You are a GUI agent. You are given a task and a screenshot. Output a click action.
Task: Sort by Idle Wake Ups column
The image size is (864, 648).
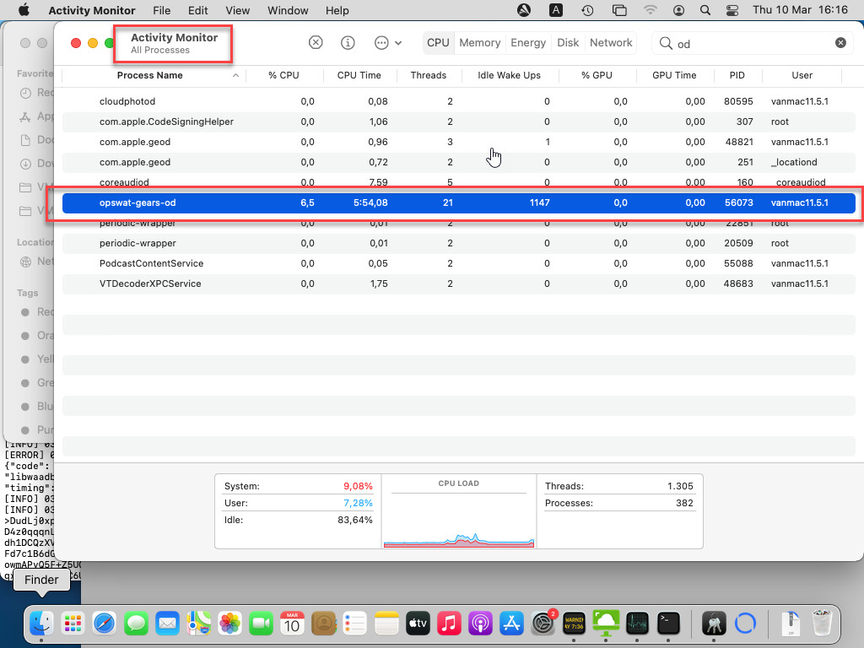pyautogui.click(x=509, y=75)
